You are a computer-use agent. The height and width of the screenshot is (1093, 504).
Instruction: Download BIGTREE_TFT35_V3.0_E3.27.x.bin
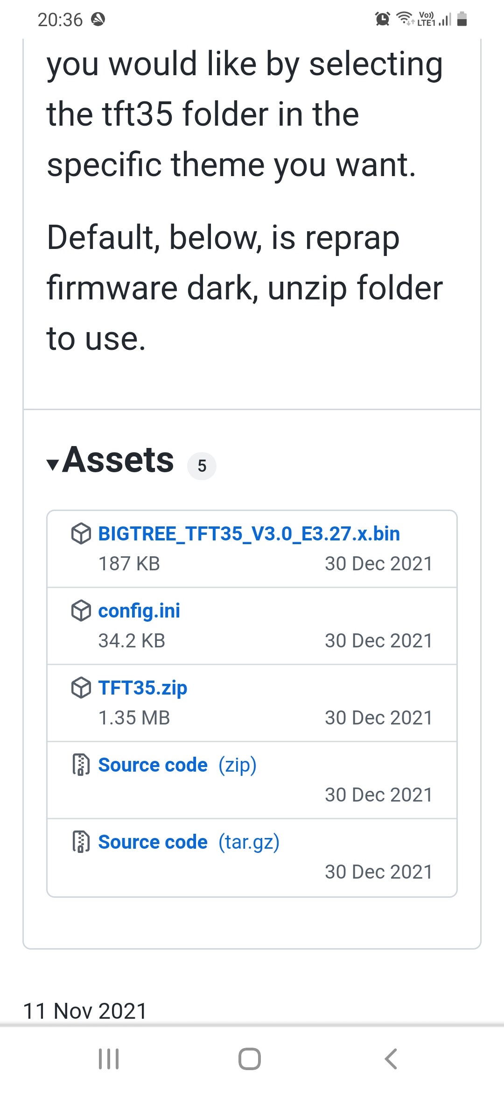pyautogui.click(x=249, y=533)
